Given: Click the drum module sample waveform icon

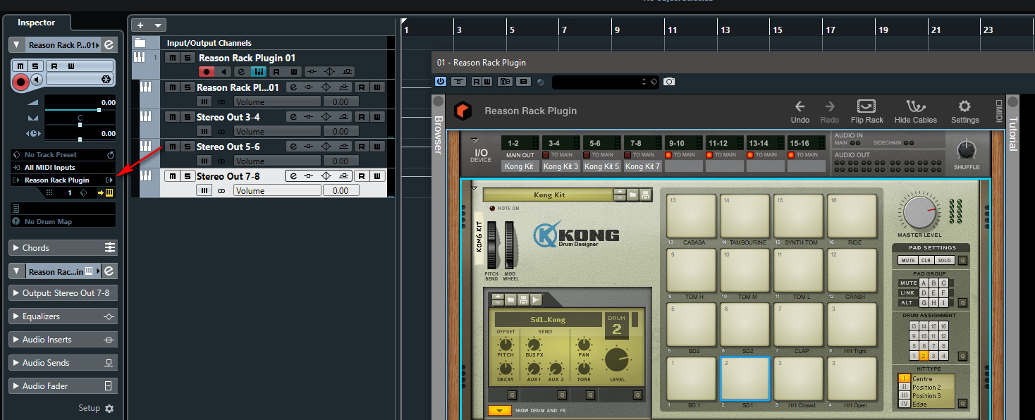Looking at the screenshot, I should [x=536, y=299].
